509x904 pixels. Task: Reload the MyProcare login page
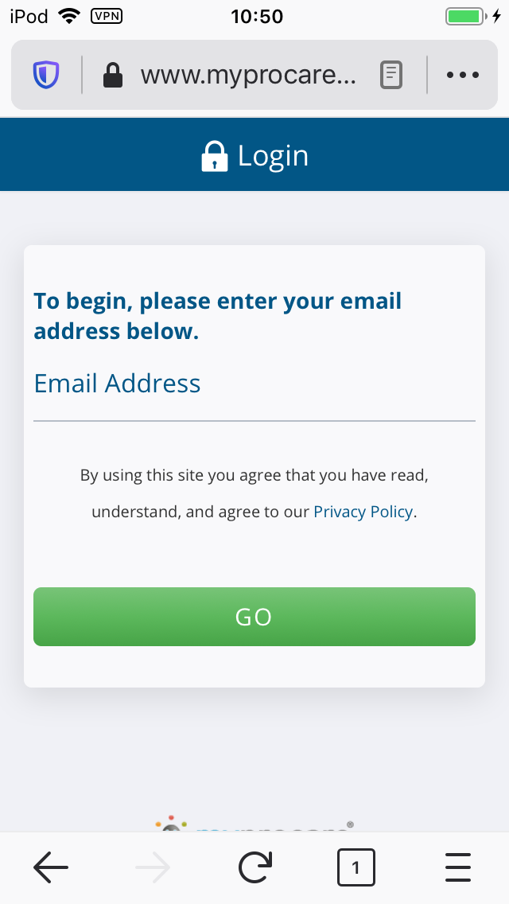[254, 867]
